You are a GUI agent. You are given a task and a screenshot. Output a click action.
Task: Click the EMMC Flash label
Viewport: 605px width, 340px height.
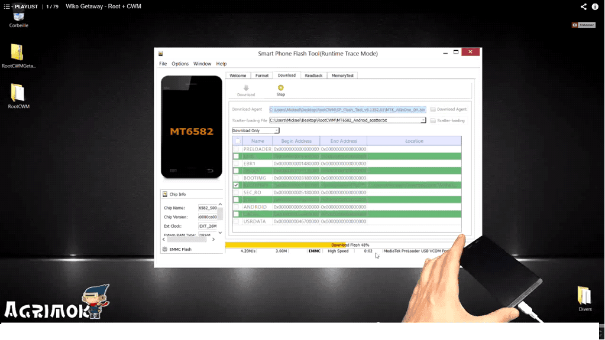coord(180,250)
